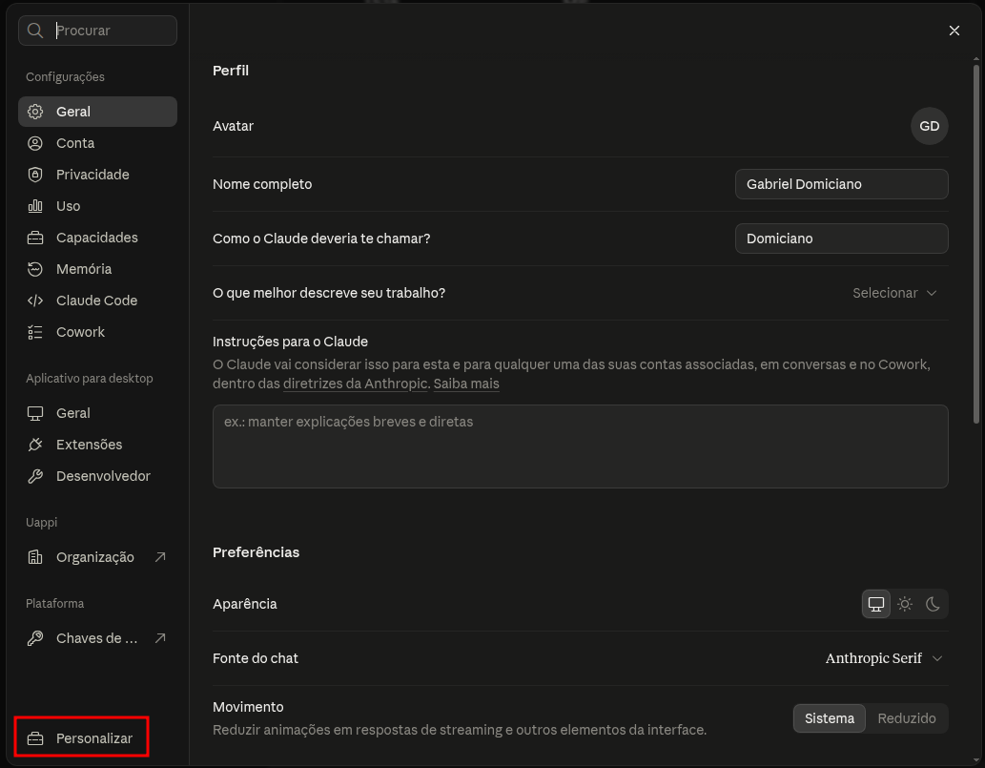Image resolution: width=985 pixels, height=768 pixels.
Task: Click the Aparência label
Action: [x=244, y=604]
